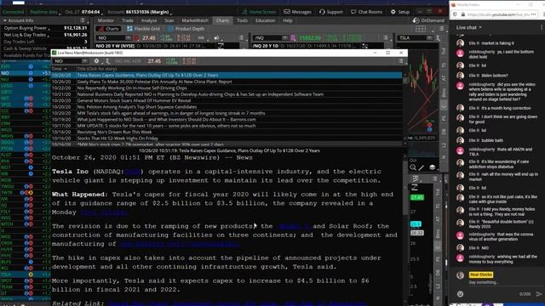Send the chat message arrow
545x306 pixels.
tap(539, 294)
